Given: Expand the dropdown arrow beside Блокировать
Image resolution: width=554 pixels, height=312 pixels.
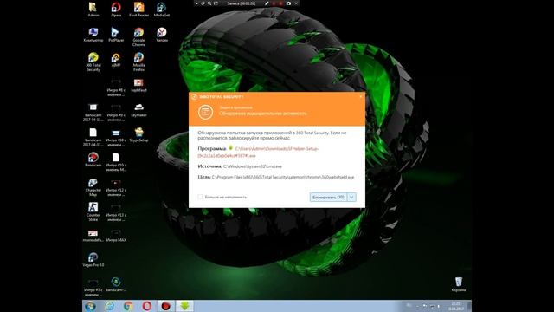Looking at the screenshot, I should click(351, 197).
